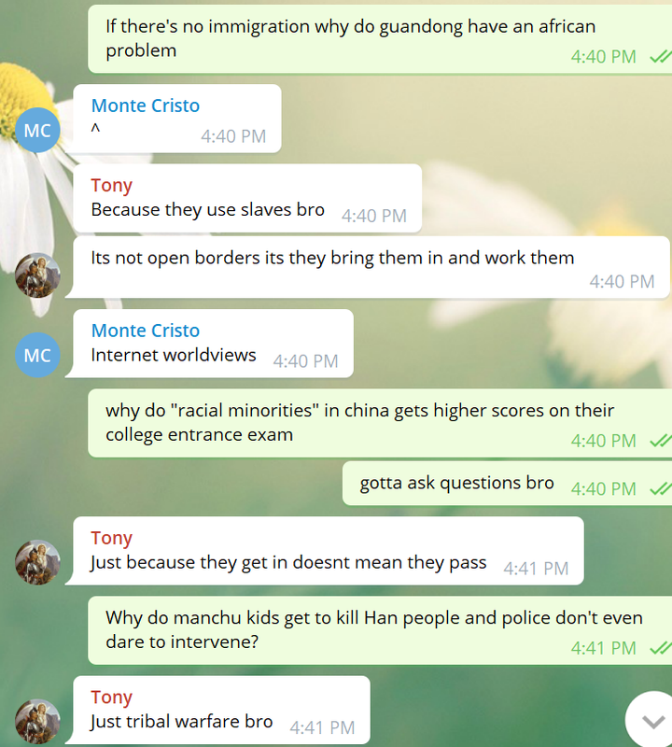Viewport: 672px width, 747px height.
Task: Jump to latest messages with down-arrow button
Action: click(653, 721)
